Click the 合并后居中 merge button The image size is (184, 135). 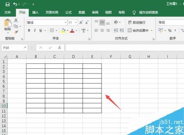tap(138, 30)
